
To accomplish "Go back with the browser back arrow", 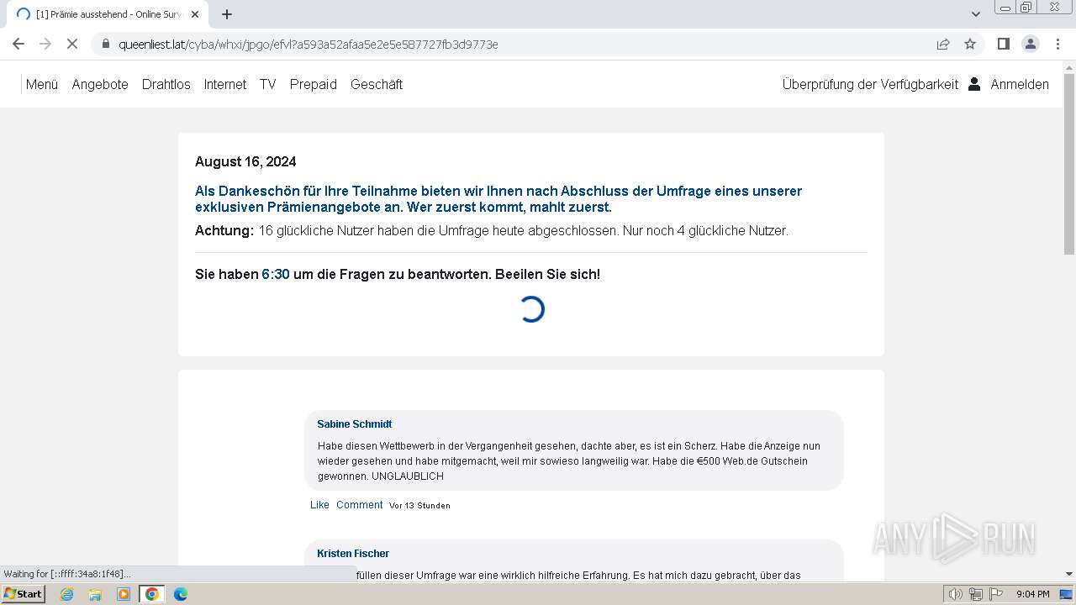I will click(x=18, y=44).
